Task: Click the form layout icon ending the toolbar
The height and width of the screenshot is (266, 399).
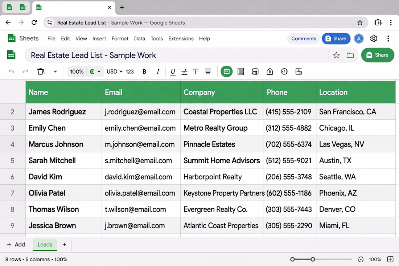Action: coord(299,71)
